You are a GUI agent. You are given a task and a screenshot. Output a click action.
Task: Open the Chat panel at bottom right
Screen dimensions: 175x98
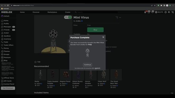click(172, 93)
